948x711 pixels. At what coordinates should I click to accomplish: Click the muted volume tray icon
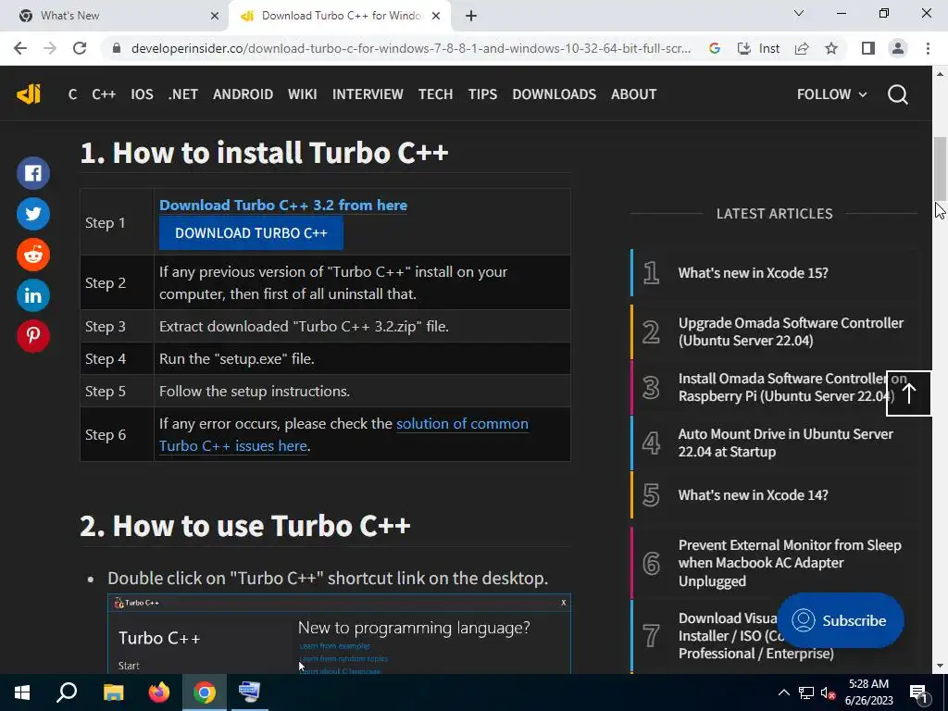point(829,692)
